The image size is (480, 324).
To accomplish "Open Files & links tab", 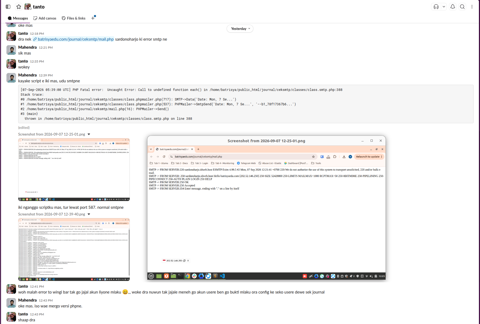I will [x=74, y=18].
